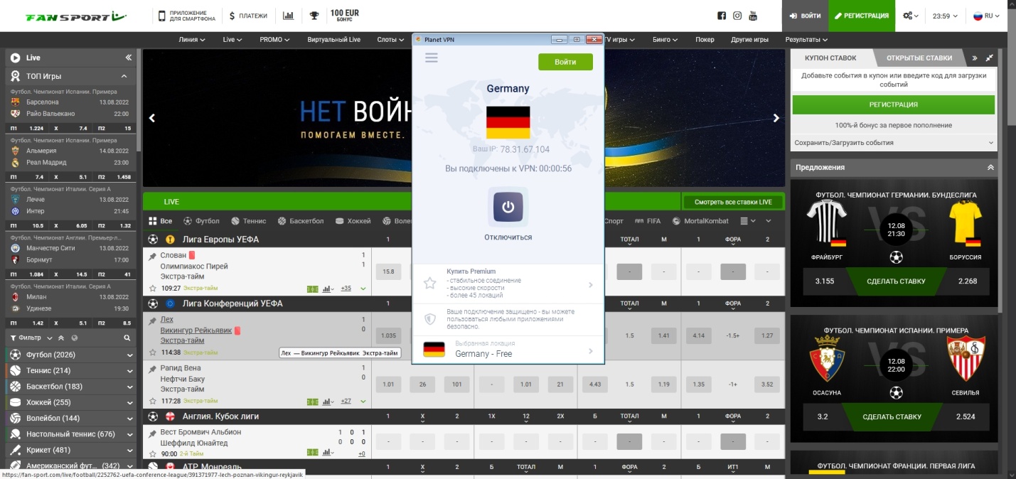1016x479 pixels.
Task: Open sidebar search magnifier icon
Action: 127,338
